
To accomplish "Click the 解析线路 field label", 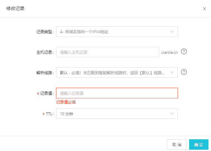I will (45, 73).
